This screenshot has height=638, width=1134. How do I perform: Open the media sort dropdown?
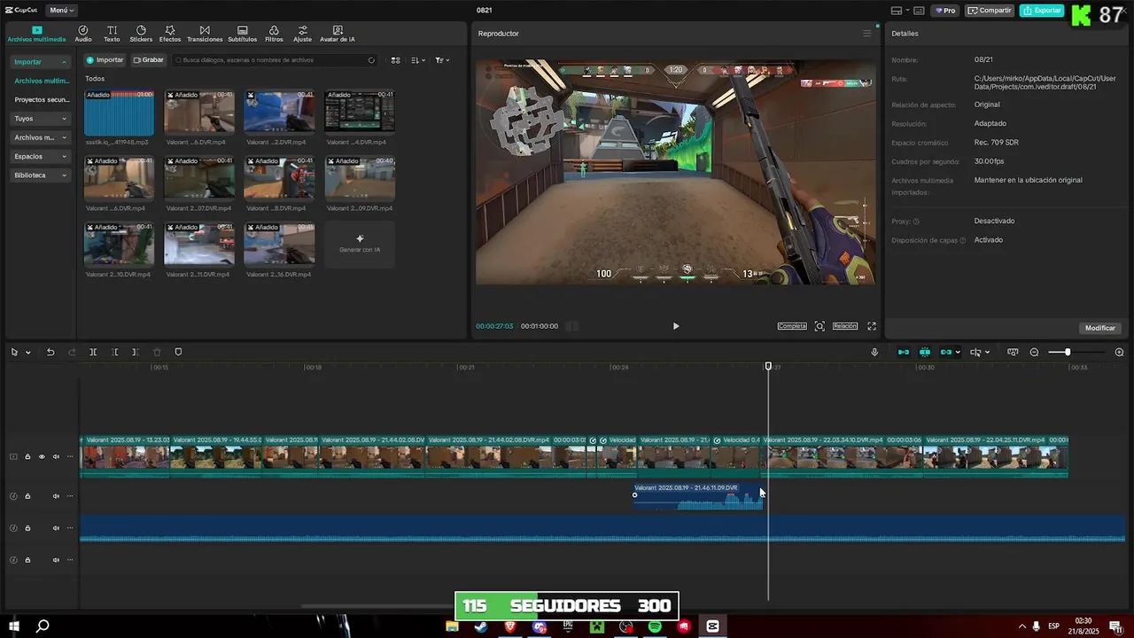(x=418, y=60)
